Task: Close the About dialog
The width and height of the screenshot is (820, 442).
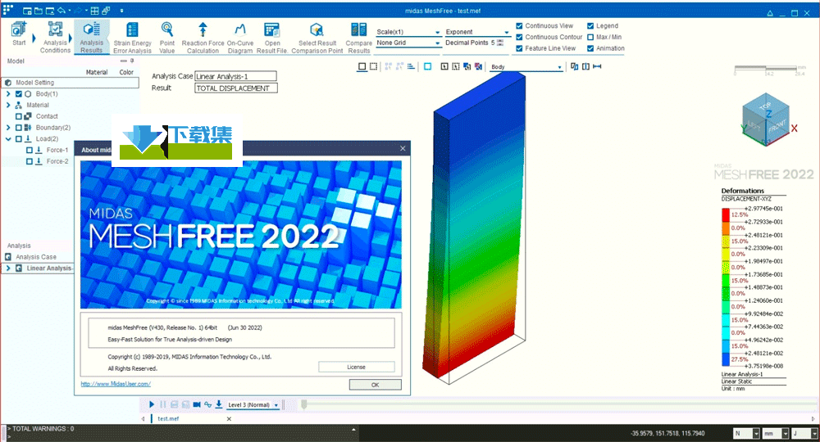Action: [403, 149]
